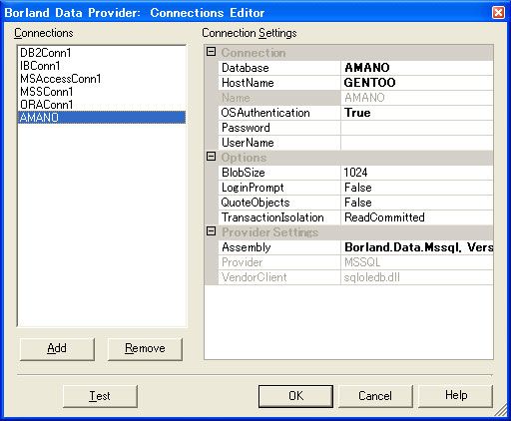Viewport: 511px width, 421px height.
Task: Change LoginPrompt value False
Action: coord(417,188)
